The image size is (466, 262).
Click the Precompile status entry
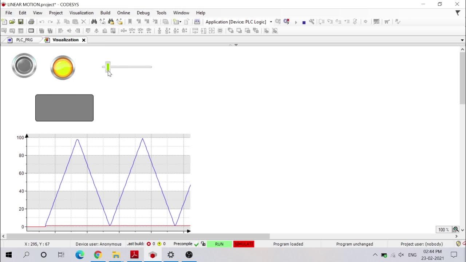pos(186,244)
